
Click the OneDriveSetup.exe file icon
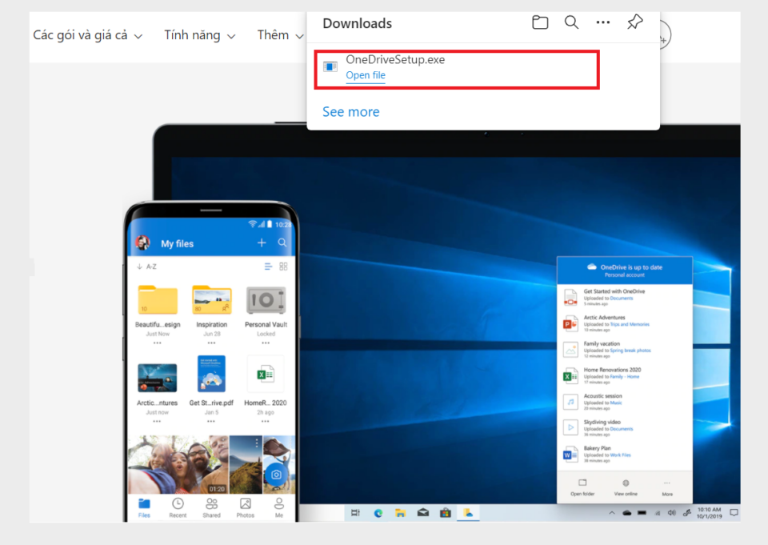[x=330, y=66]
